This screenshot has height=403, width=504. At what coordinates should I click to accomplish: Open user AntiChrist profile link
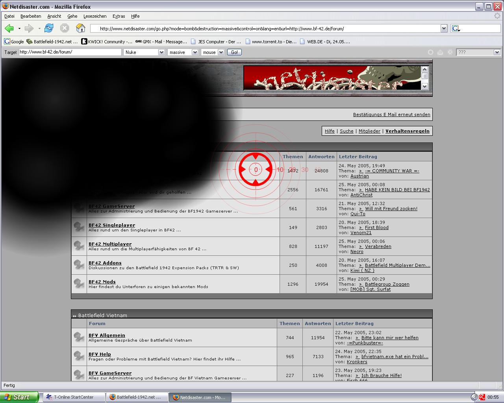pyautogui.click(x=361, y=195)
